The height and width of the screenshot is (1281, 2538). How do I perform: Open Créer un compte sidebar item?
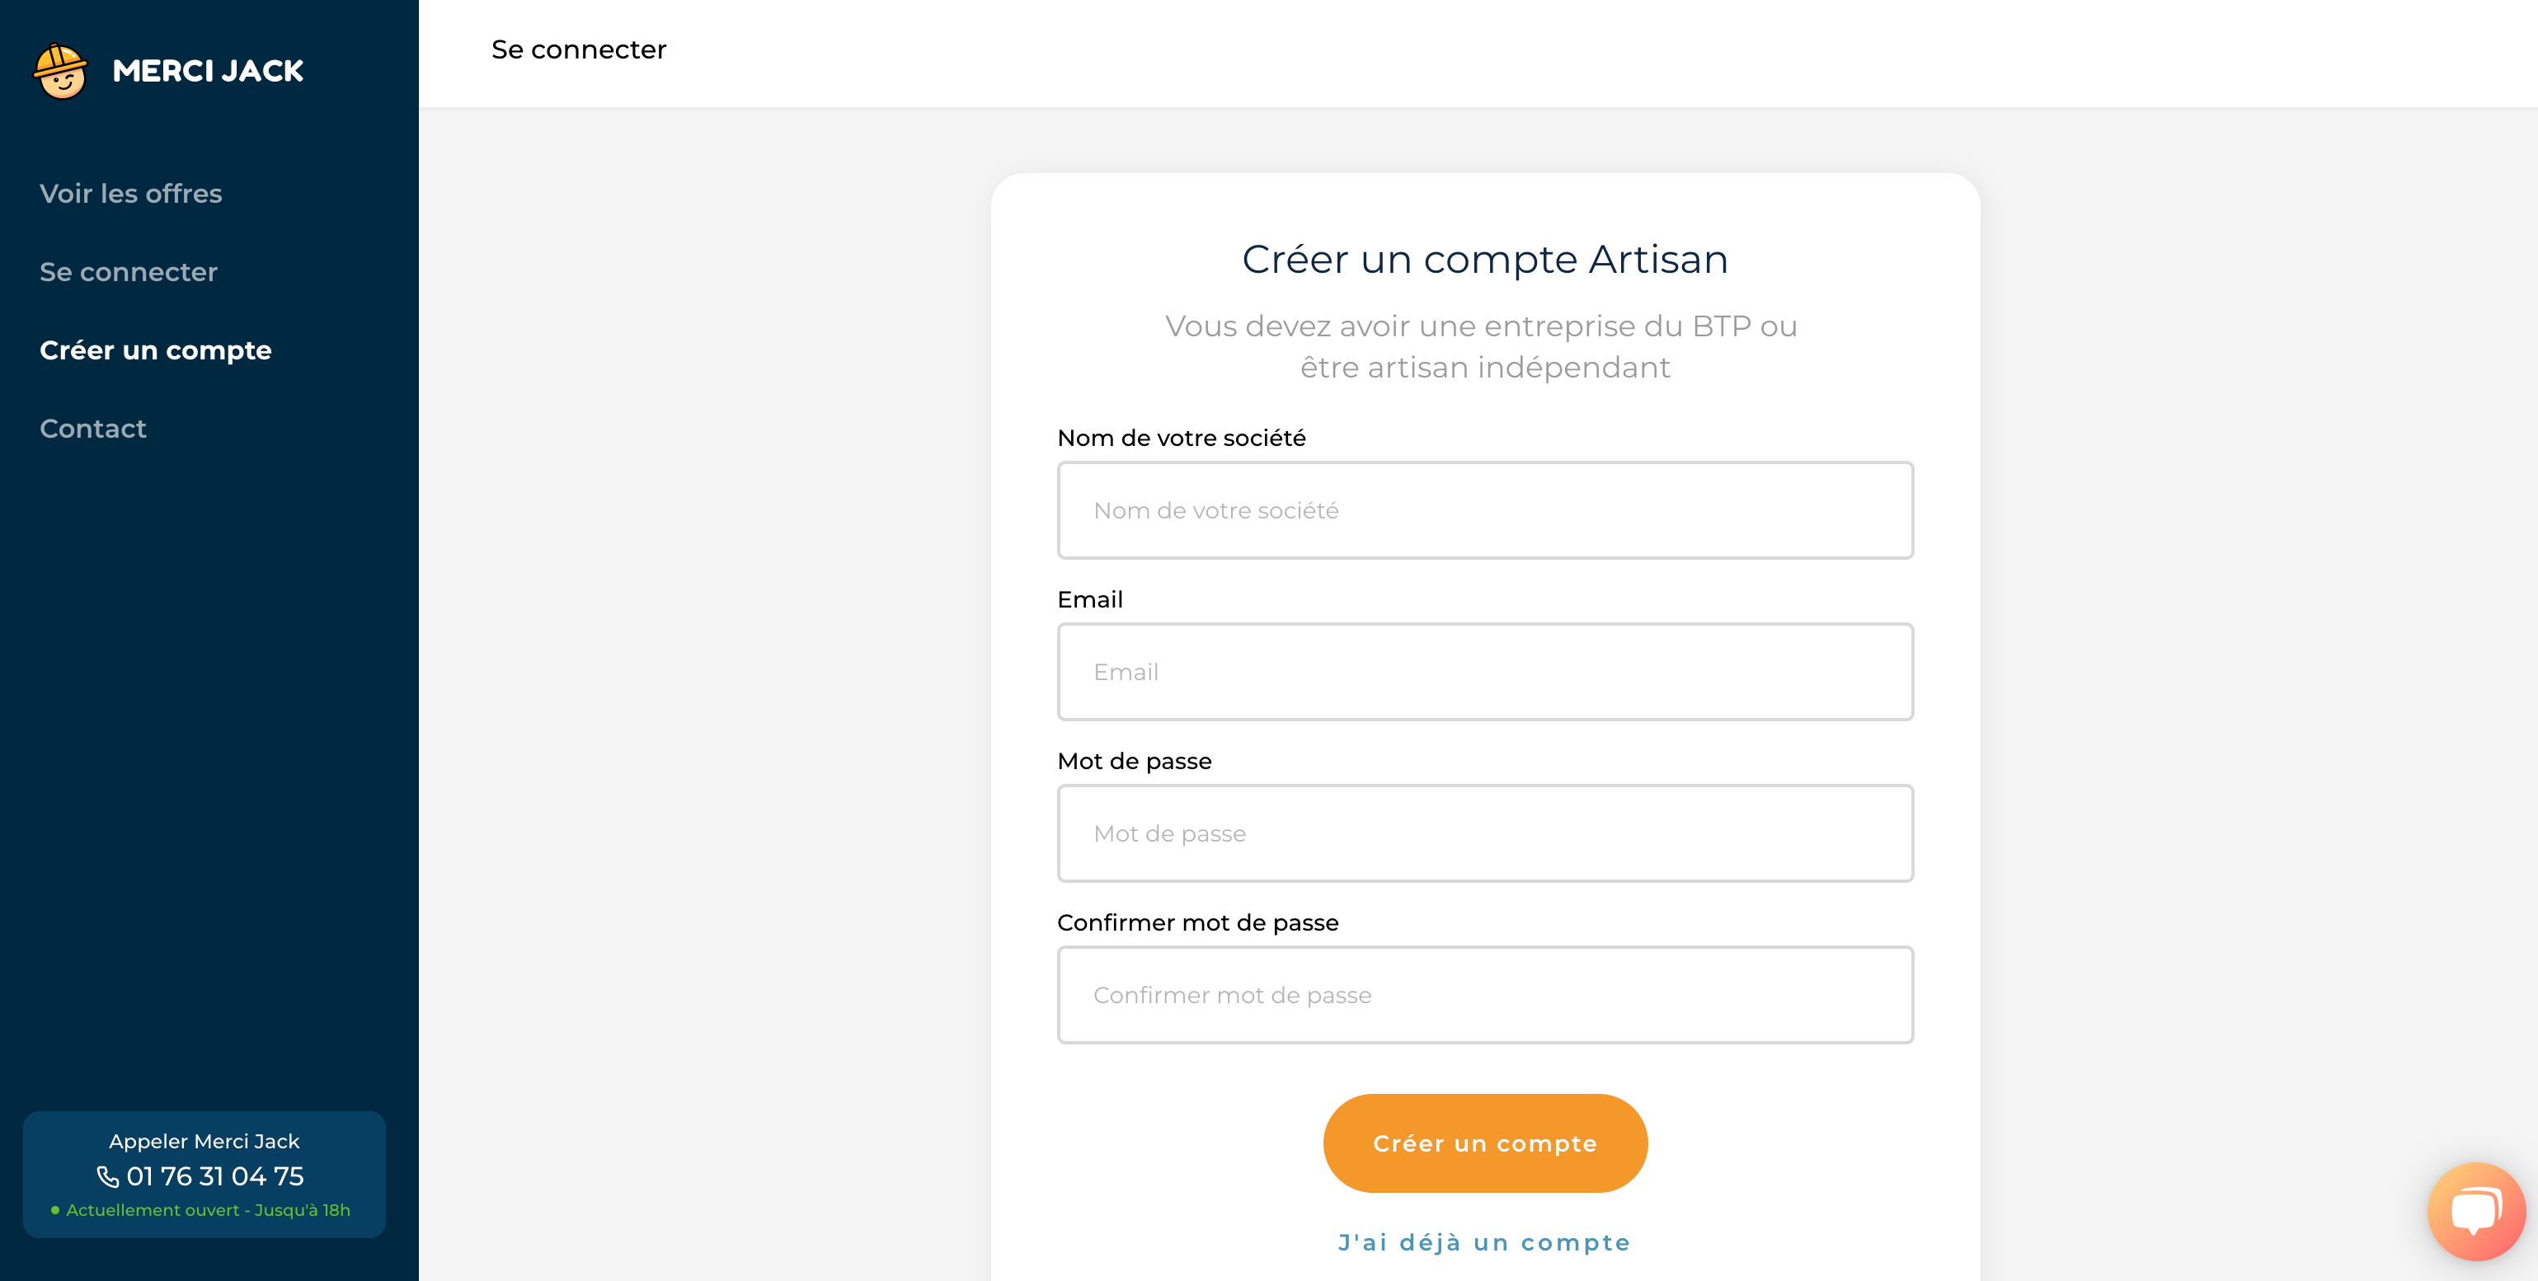156,350
